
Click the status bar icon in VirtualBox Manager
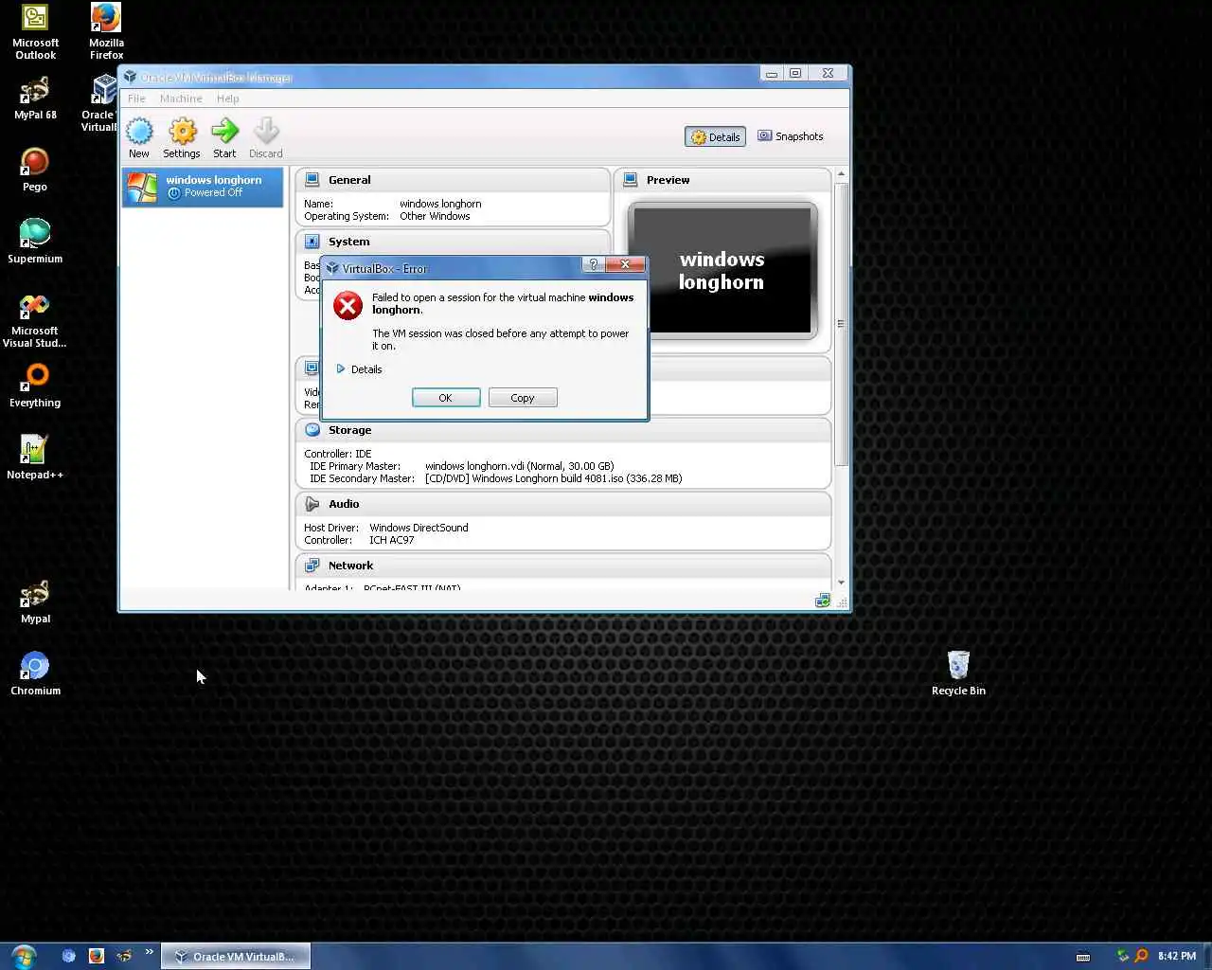coord(823,601)
